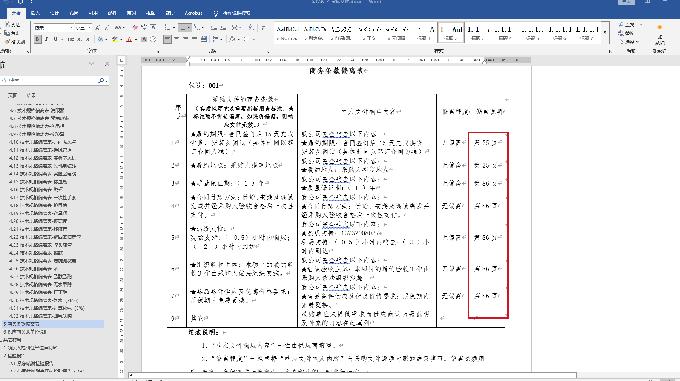This screenshot has width=680, height=381.
Task: Apply the 标题 3 style
Action: [x=478, y=33]
